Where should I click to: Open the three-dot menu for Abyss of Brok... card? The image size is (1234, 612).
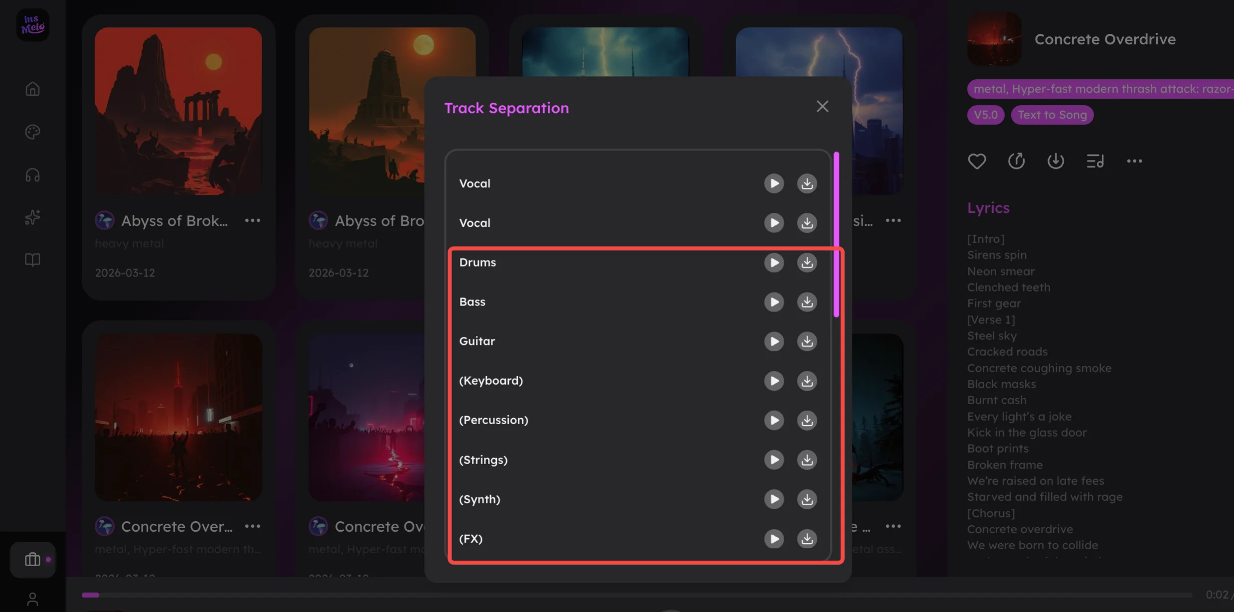click(253, 220)
